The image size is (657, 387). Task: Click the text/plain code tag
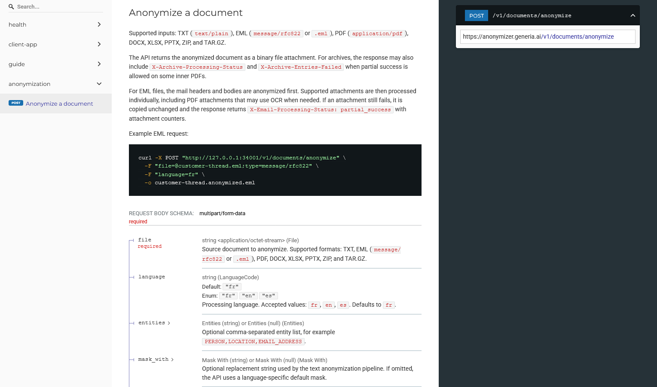coord(211,34)
